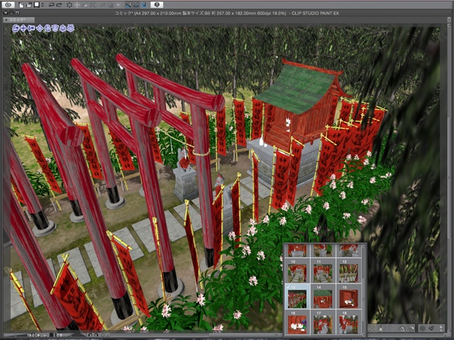Image resolution: width=454 pixels, height=340 pixels.
Task: Toggle Snap to Special Ruler icon
Action: pos(136,5)
